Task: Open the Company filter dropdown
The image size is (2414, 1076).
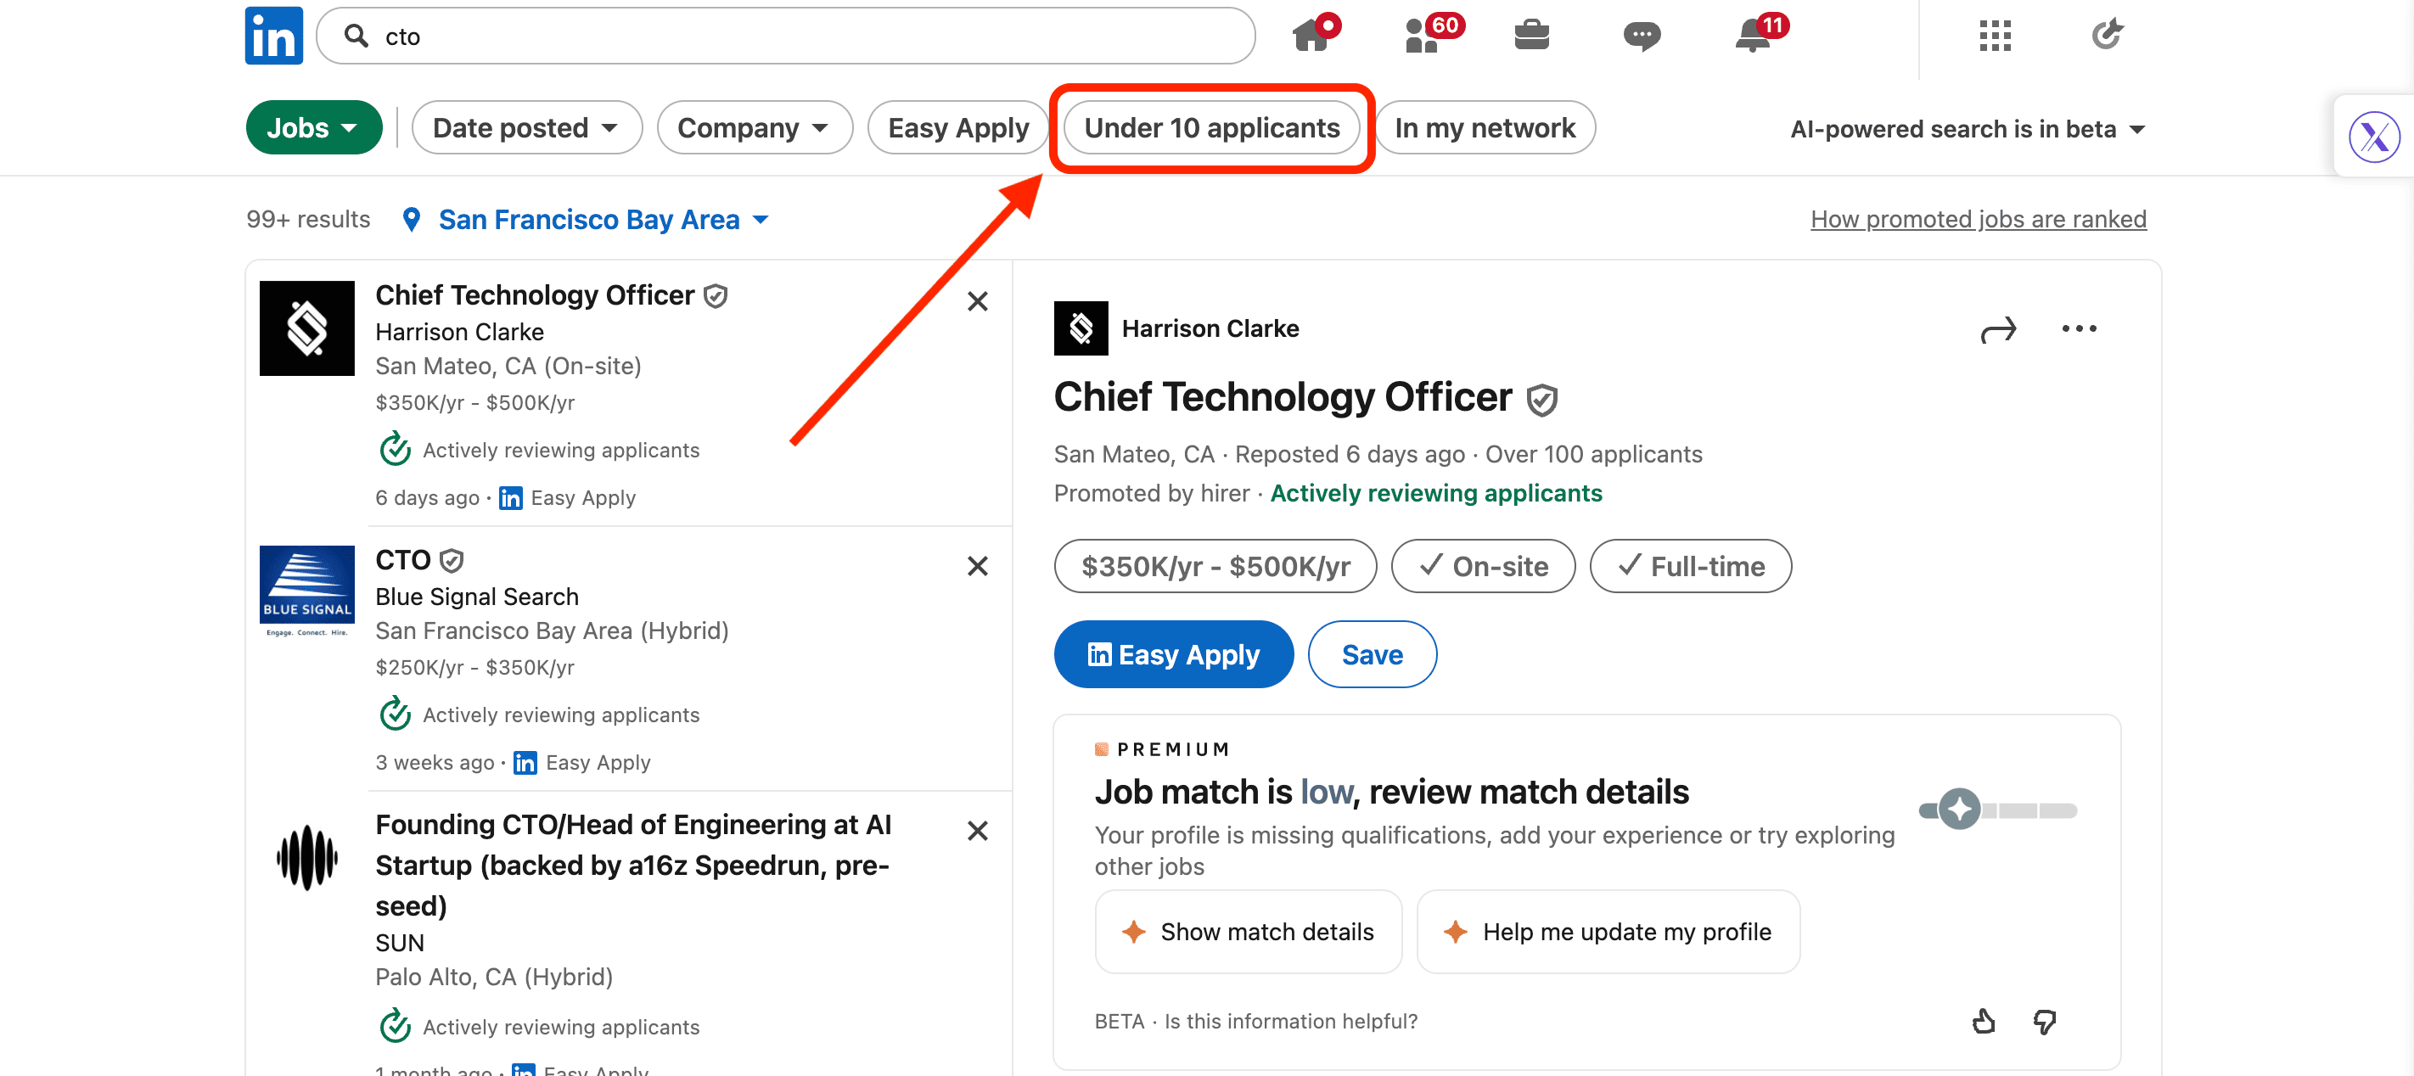Action: (754, 127)
